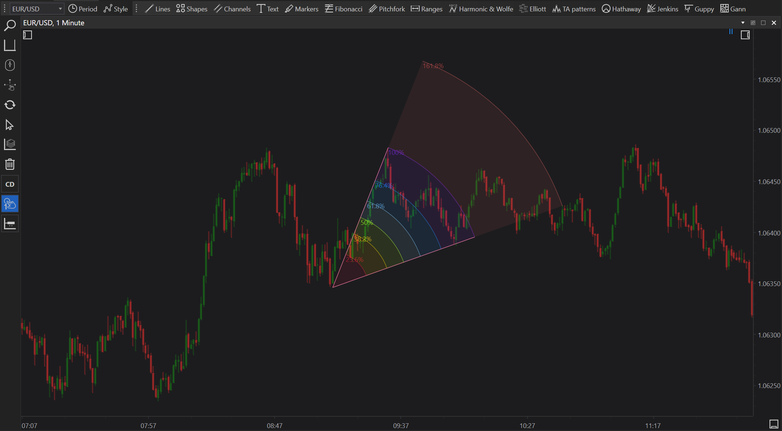
Task: Open the Fibonacci tools menu
Action: 344,9
